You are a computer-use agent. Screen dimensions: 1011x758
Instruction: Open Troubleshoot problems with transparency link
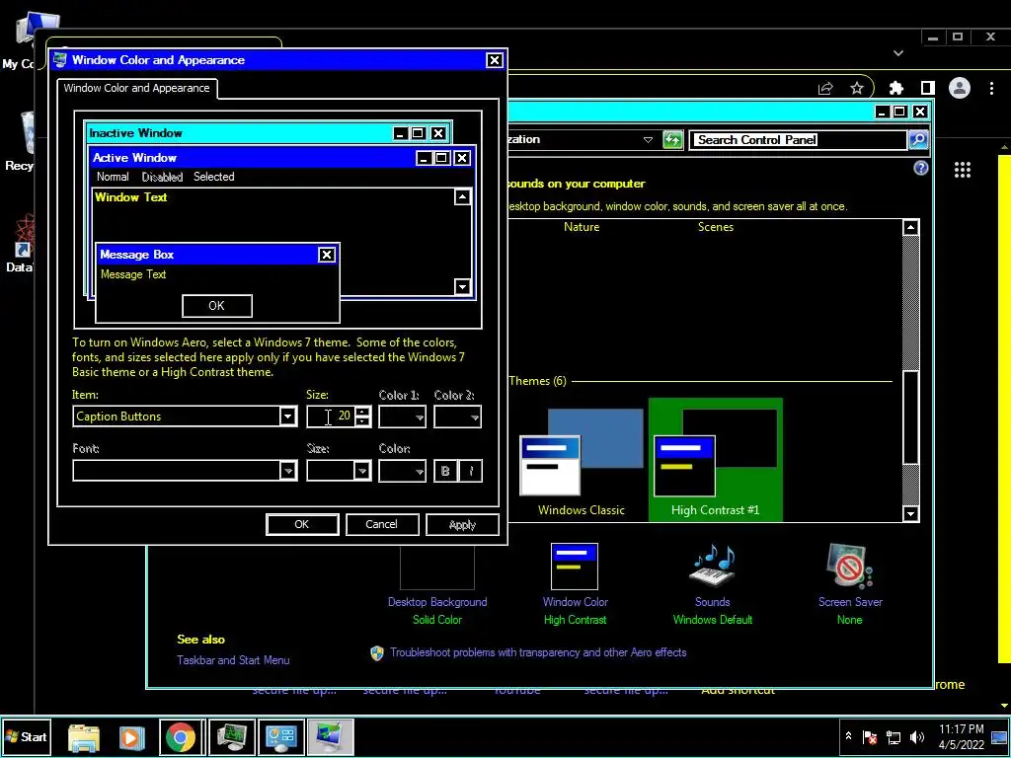[538, 652]
